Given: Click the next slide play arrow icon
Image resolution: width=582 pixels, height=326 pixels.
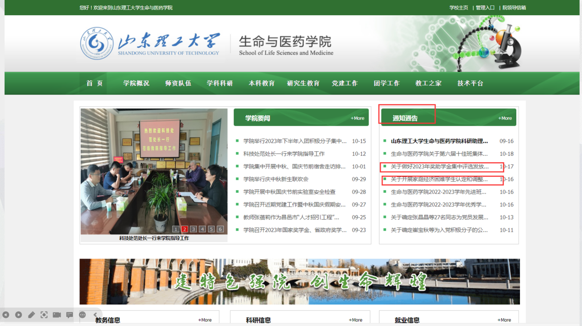Looking at the screenshot, I should tap(19, 315).
